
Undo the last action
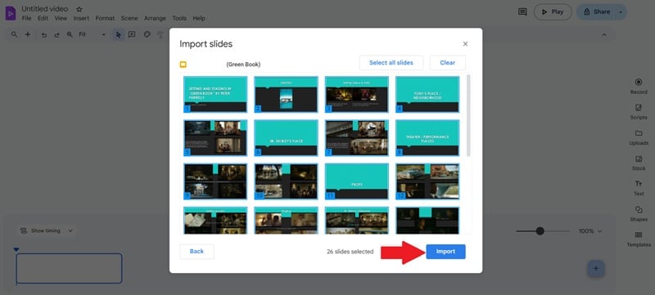44,35
